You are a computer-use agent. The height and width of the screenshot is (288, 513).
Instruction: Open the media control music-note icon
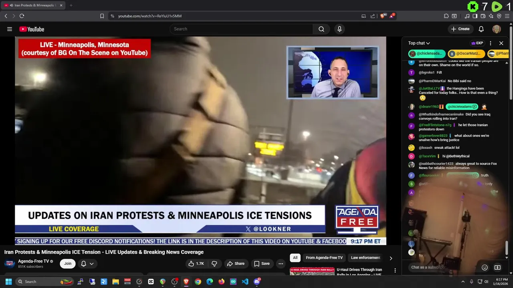pyautogui.click(x=467, y=16)
